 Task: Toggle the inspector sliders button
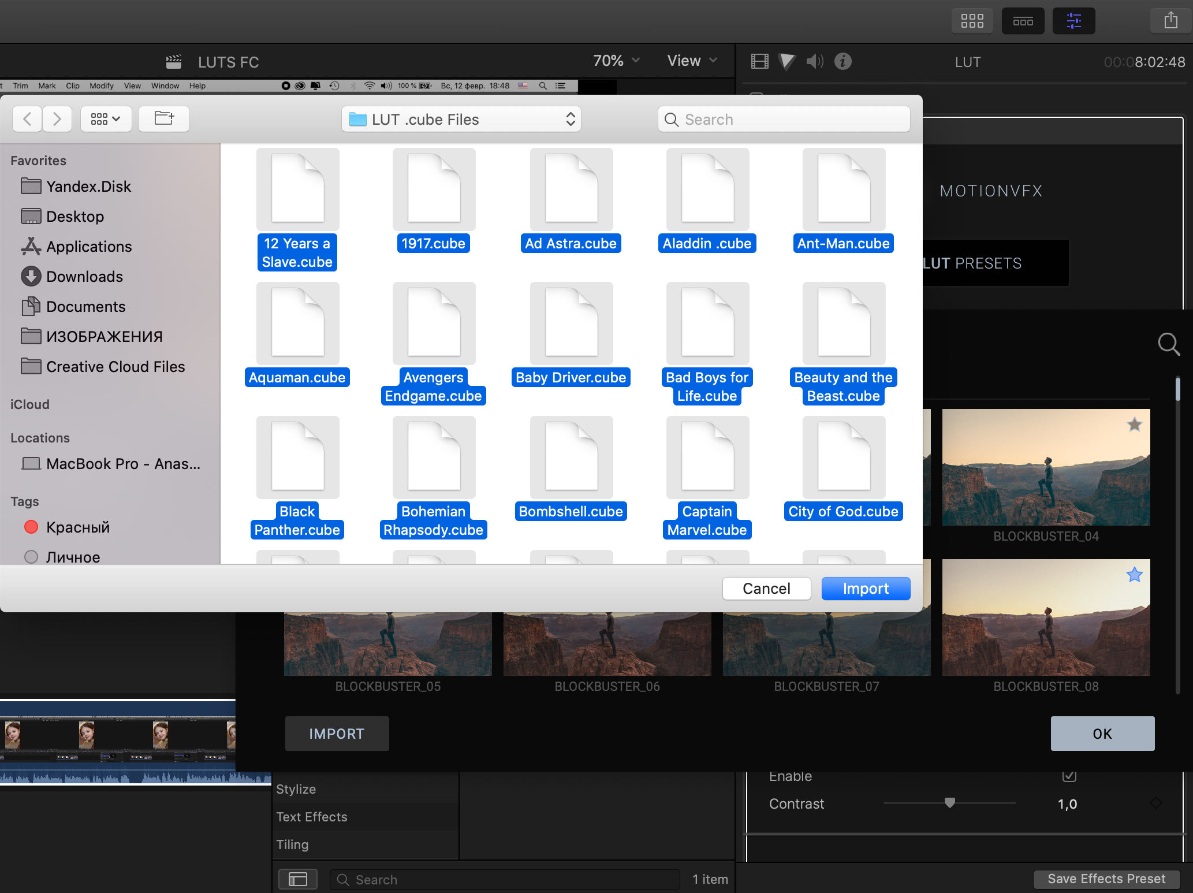click(1073, 21)
